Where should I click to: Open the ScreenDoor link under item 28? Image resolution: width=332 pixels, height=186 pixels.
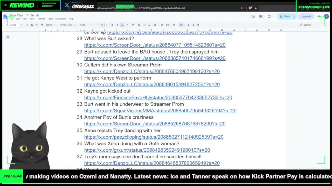pos(155,45)
